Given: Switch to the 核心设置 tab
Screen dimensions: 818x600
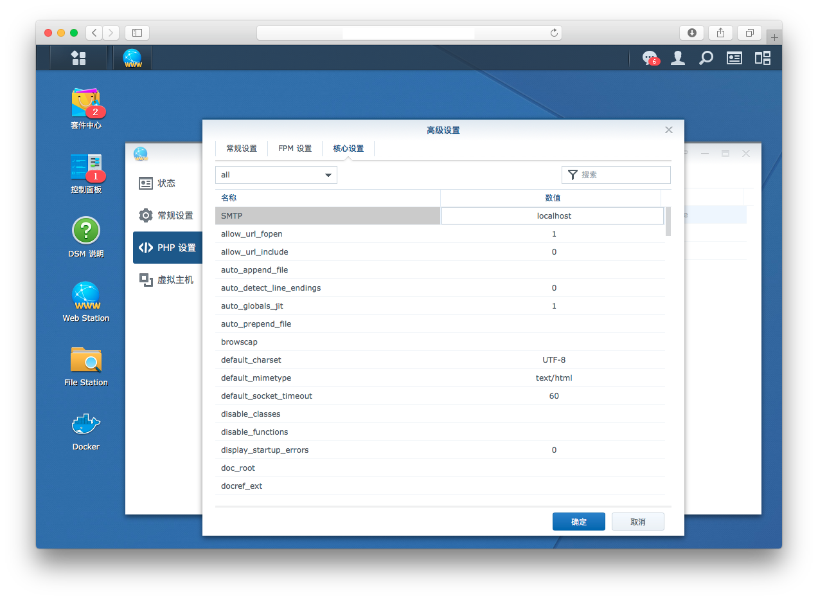Looking at the screenshot, I should [x=348, y=149].
